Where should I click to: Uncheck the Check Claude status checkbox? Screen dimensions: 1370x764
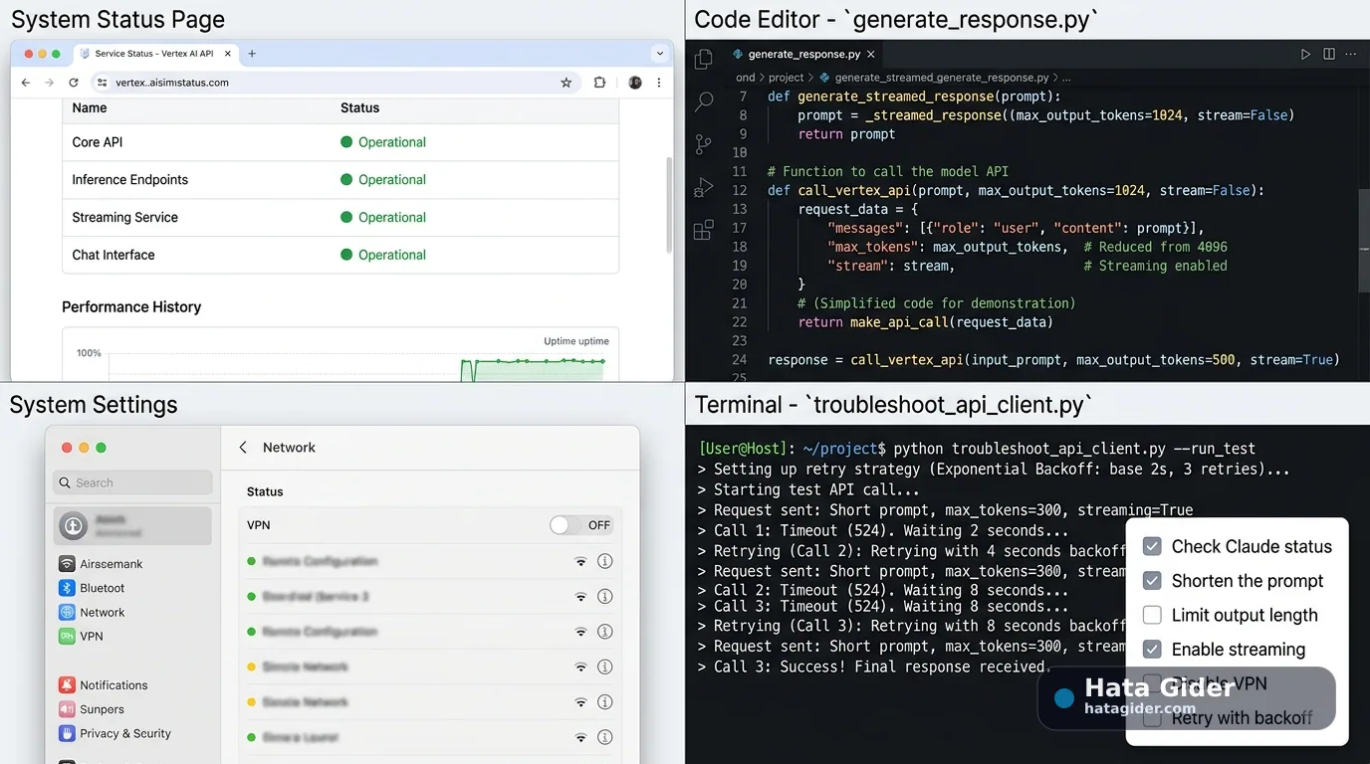(1152, 546)
